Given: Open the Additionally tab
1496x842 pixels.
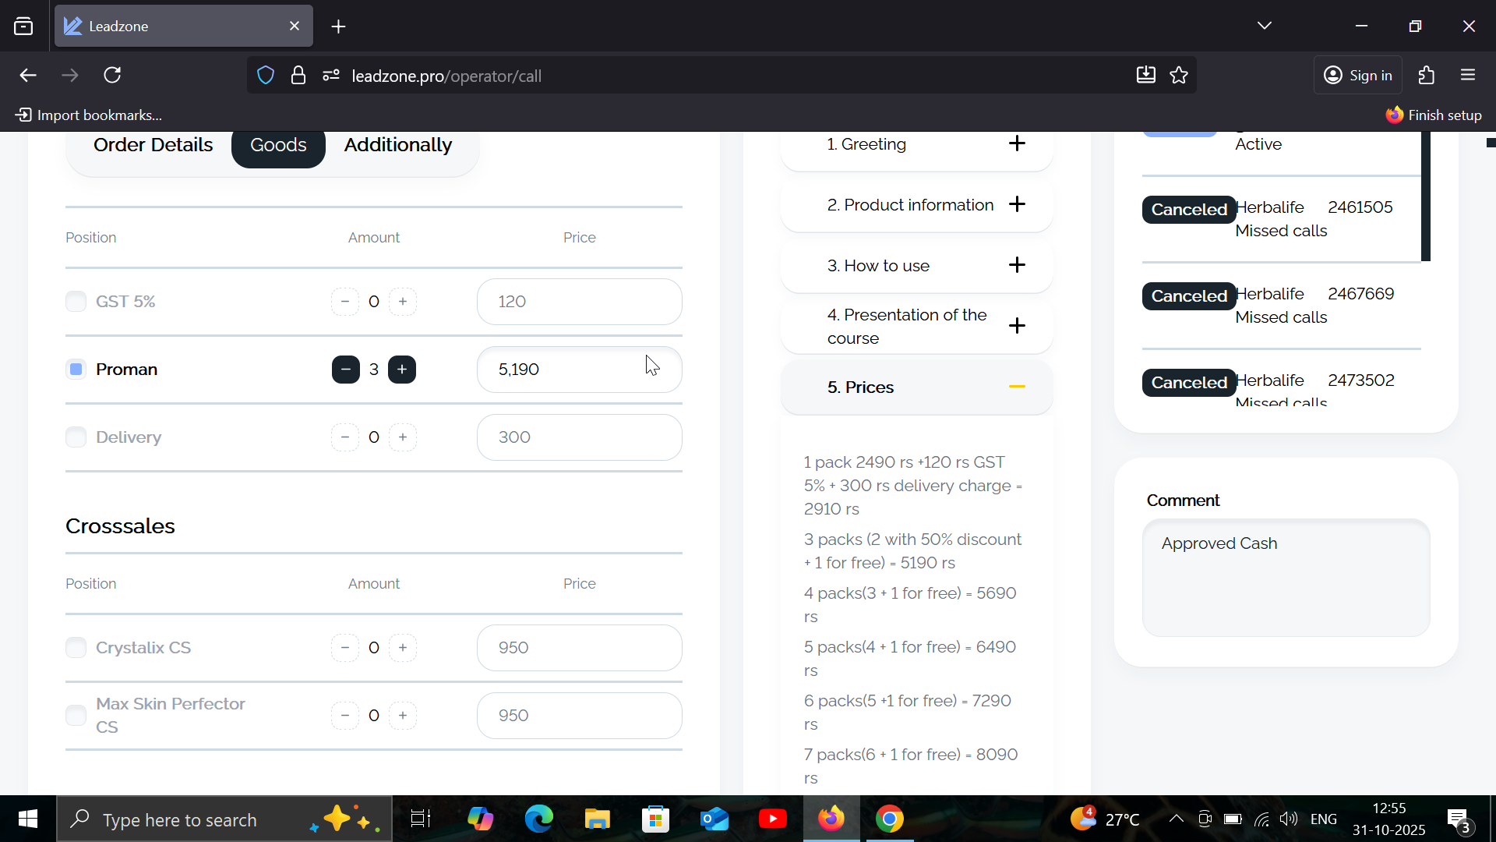Looking at the screenshot, I should (x=397, y=145).
